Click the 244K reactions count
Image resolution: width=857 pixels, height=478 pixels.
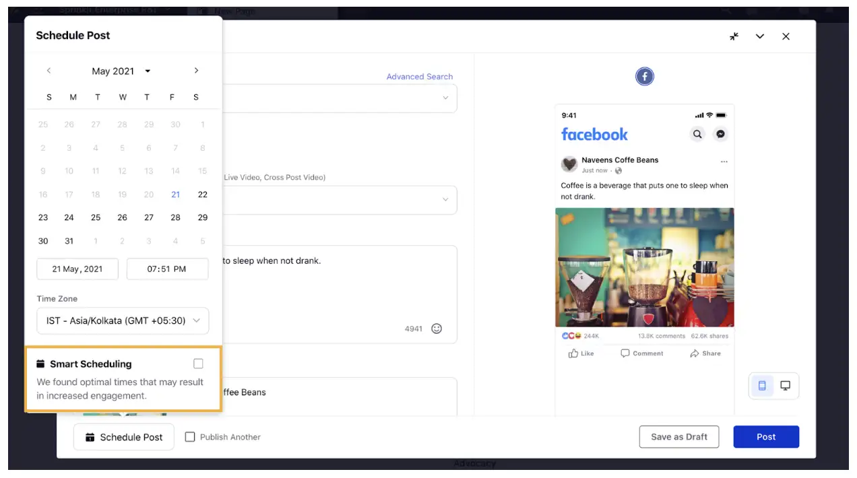(591, 336)
